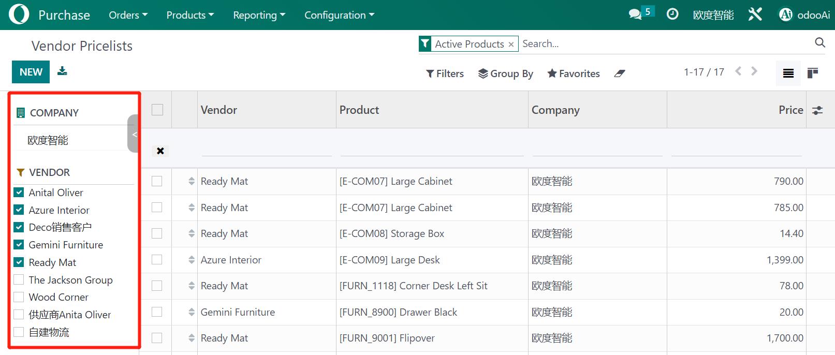The height and width of the screenshot is (355, 835).
Task: Select the Large Cabinet 790.00 row checkbox
Action: [x=157, y=181]
